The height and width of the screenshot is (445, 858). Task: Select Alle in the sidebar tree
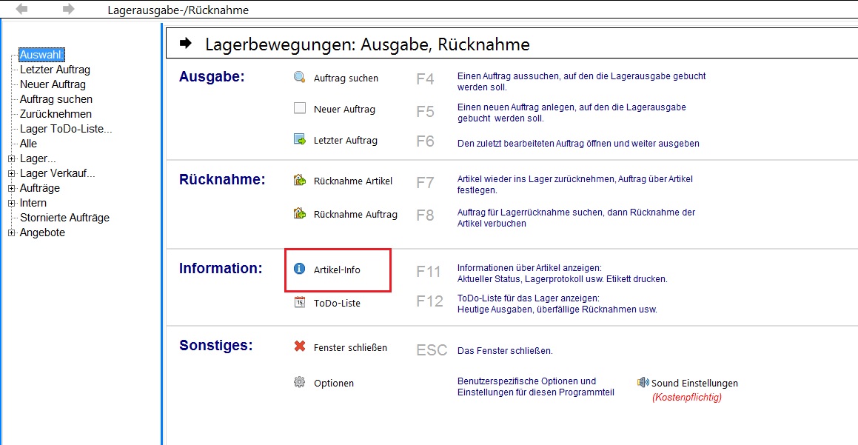(x=28, y=144)
